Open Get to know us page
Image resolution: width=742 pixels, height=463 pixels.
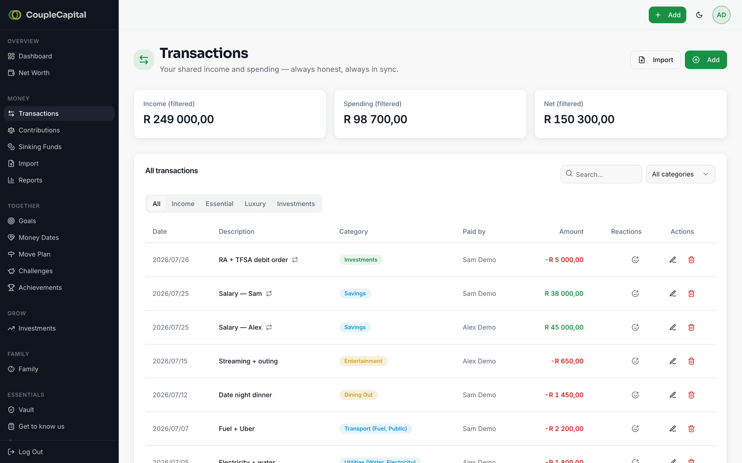tap(59, 426)
